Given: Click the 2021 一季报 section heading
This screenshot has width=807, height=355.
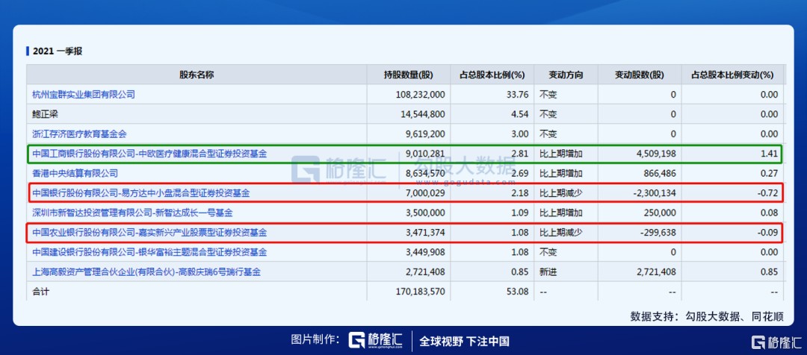Looking at the screenshot, I should 57,51.
